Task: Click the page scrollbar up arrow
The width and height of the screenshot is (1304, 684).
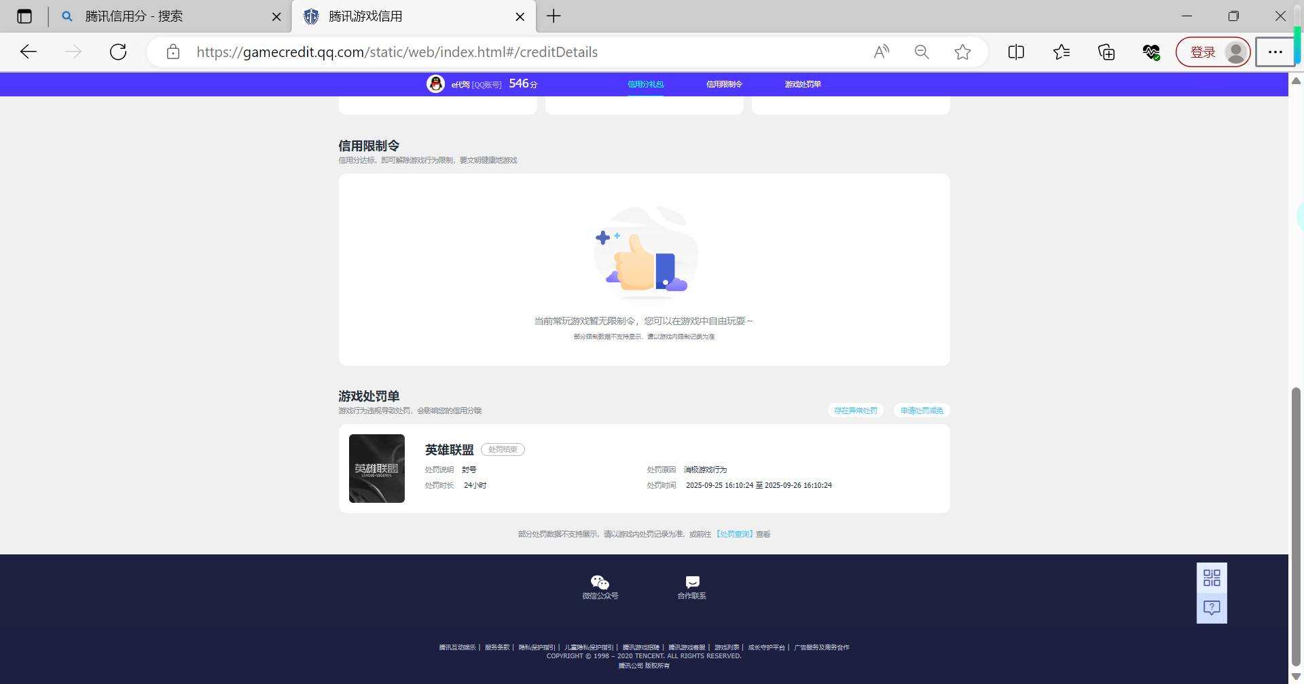Action: pos(1296,81)
